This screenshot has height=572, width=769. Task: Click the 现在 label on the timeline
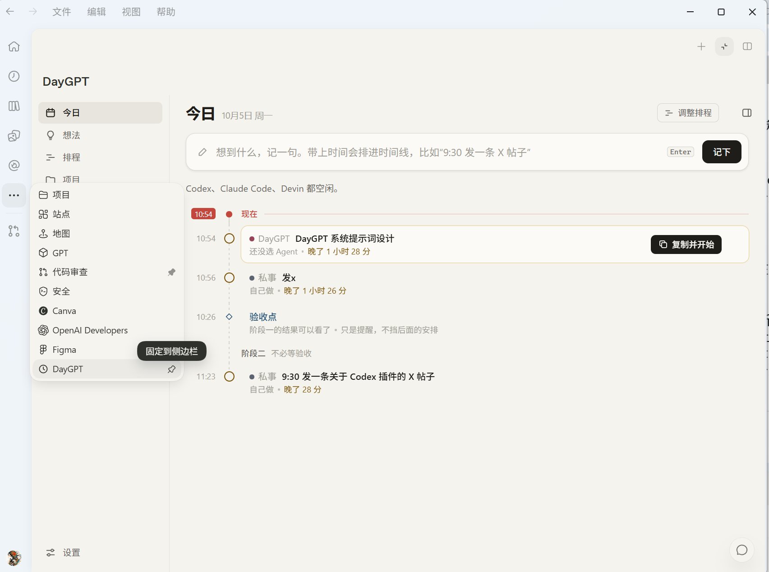point(249,214)
